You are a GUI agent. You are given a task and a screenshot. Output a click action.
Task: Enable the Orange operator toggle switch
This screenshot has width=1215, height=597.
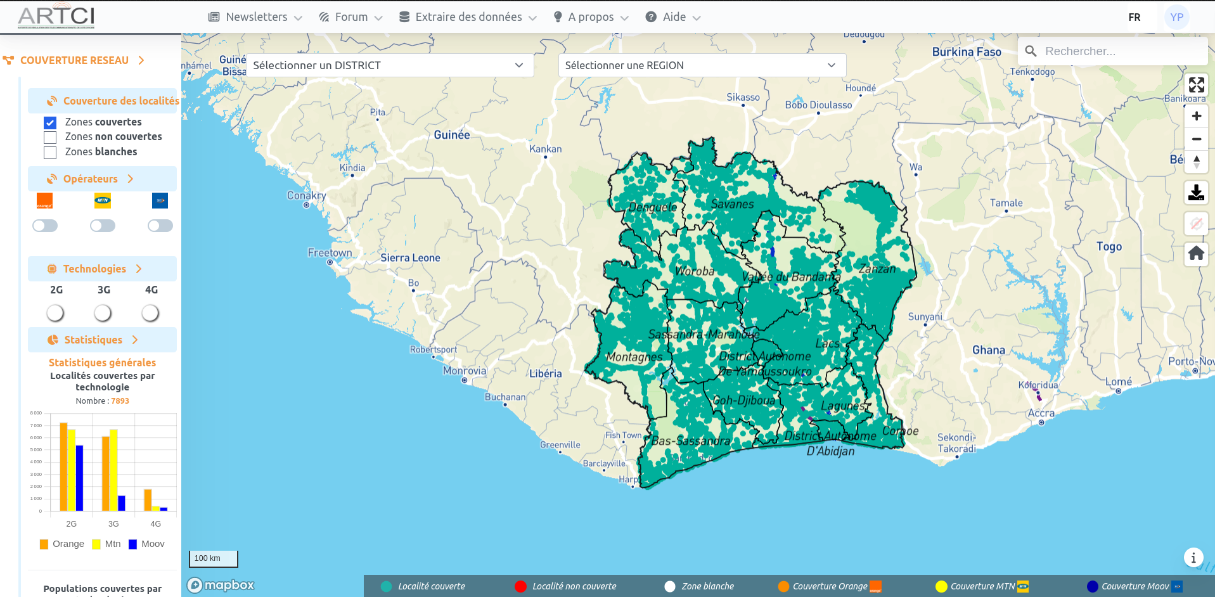45,226
